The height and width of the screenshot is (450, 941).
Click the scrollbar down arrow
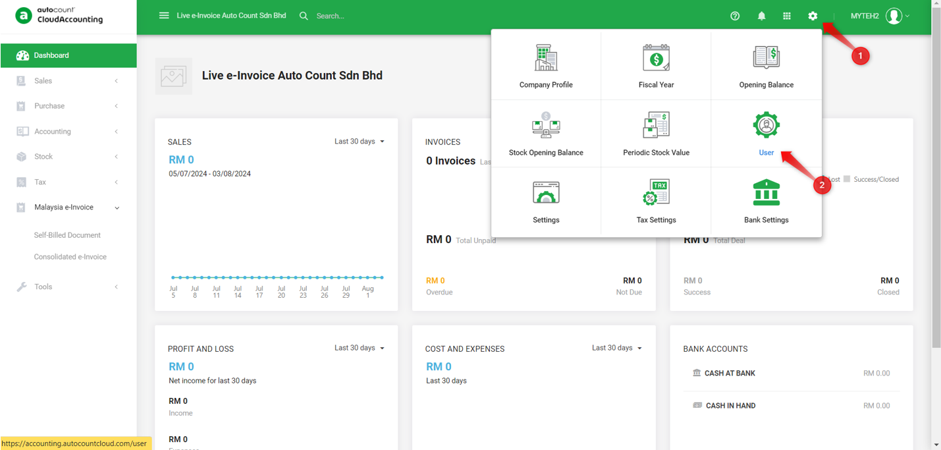(x=936, y=445)
